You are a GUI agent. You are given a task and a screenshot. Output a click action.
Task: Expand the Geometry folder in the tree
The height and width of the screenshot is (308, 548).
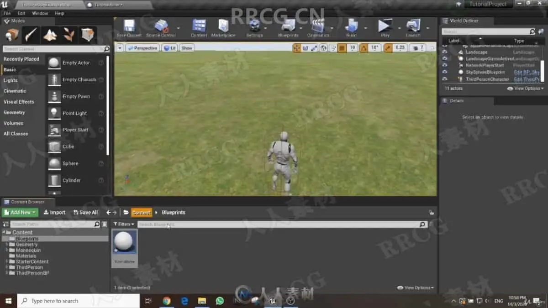pos(7,245)
